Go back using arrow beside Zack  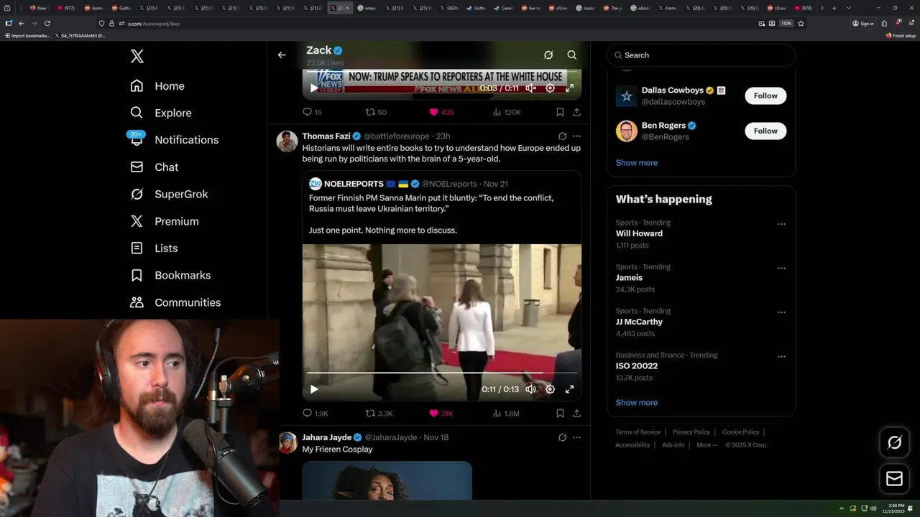[x=282, y=55]
